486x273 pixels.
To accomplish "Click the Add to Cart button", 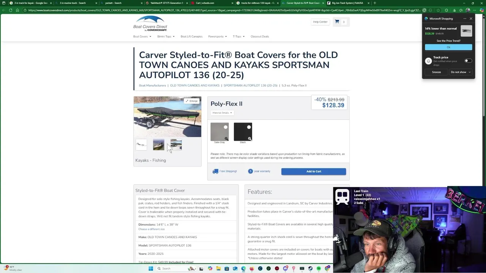I will pyautogui.click(x=314, y=171).
